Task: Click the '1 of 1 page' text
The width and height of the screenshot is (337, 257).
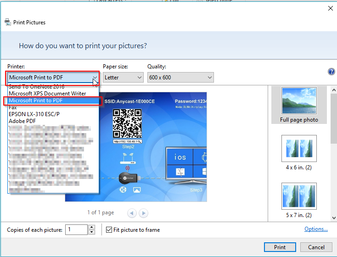Action: tap(101, 212)
